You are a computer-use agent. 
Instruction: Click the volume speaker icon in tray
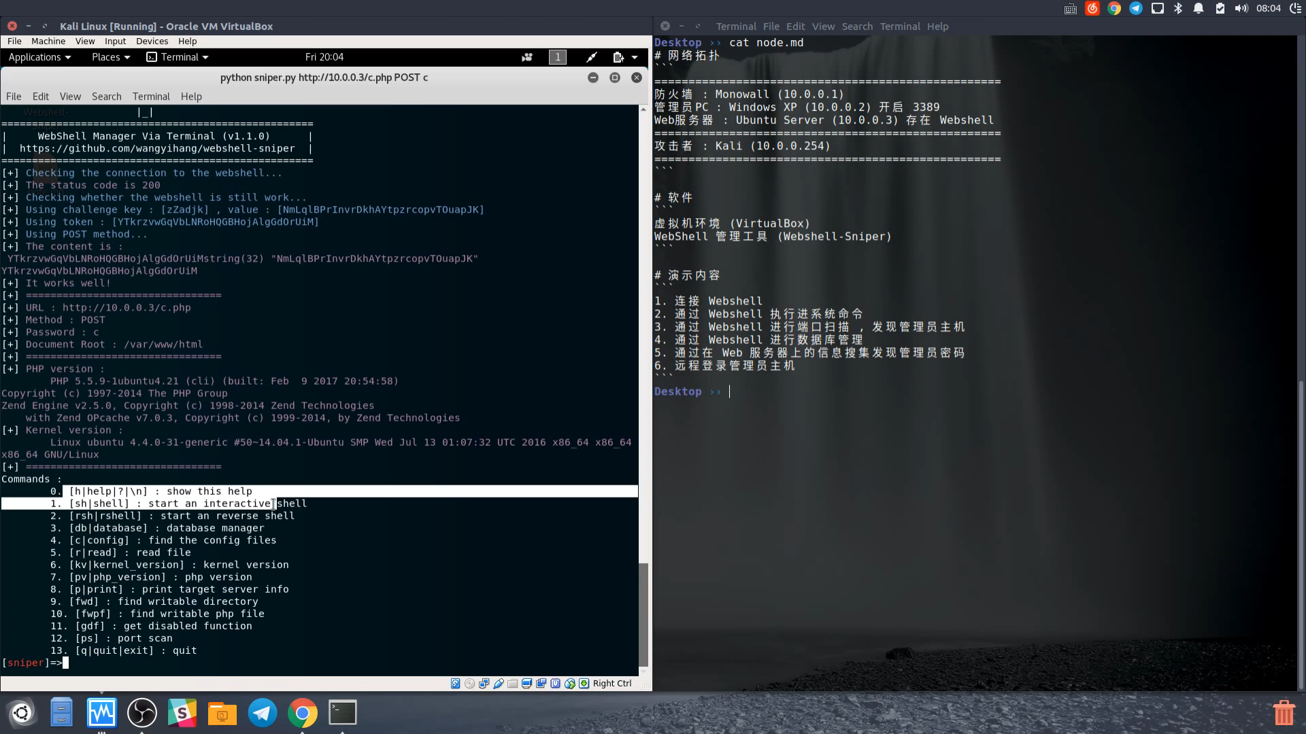tap(1241, 8)
